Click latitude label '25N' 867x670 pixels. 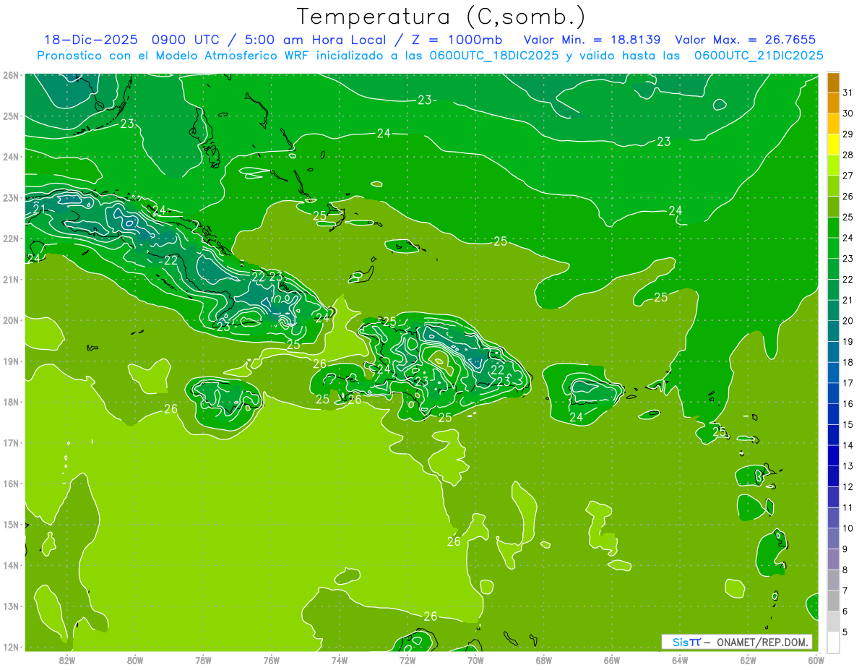[x=10, y=116]
